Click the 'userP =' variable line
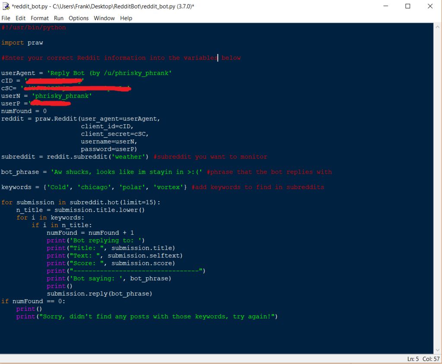Screen dimensions: 442x364 pos(36,104)
